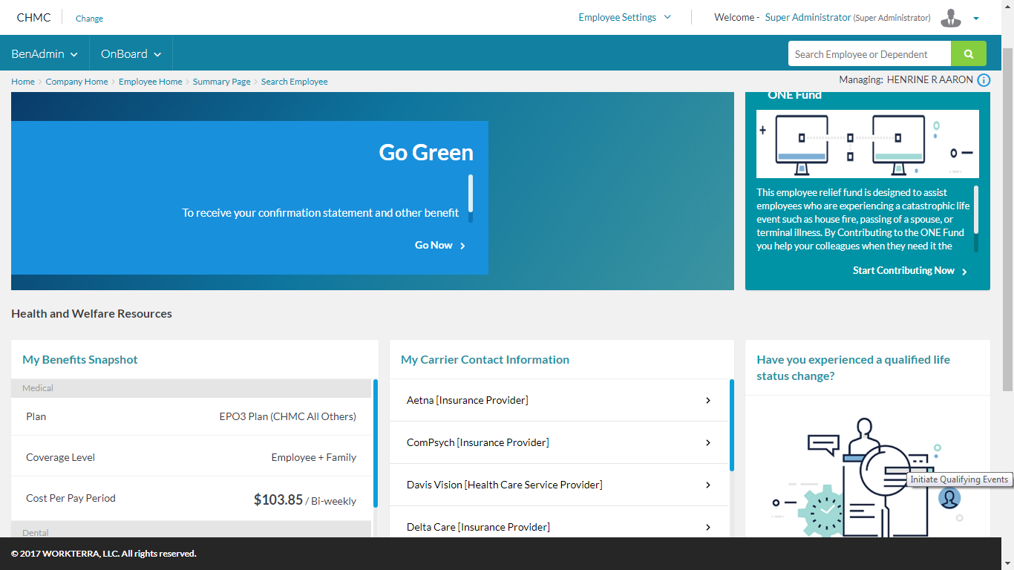Viewport: 1014px width, 570px height.
Task: Open the Employee Settings dropdown
Action: click(624, 18)
